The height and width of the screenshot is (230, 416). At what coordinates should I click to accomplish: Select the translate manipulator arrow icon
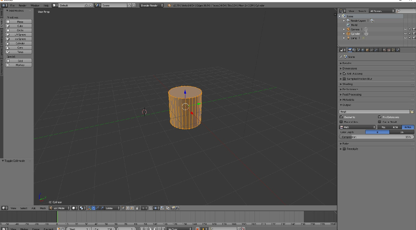94,208
